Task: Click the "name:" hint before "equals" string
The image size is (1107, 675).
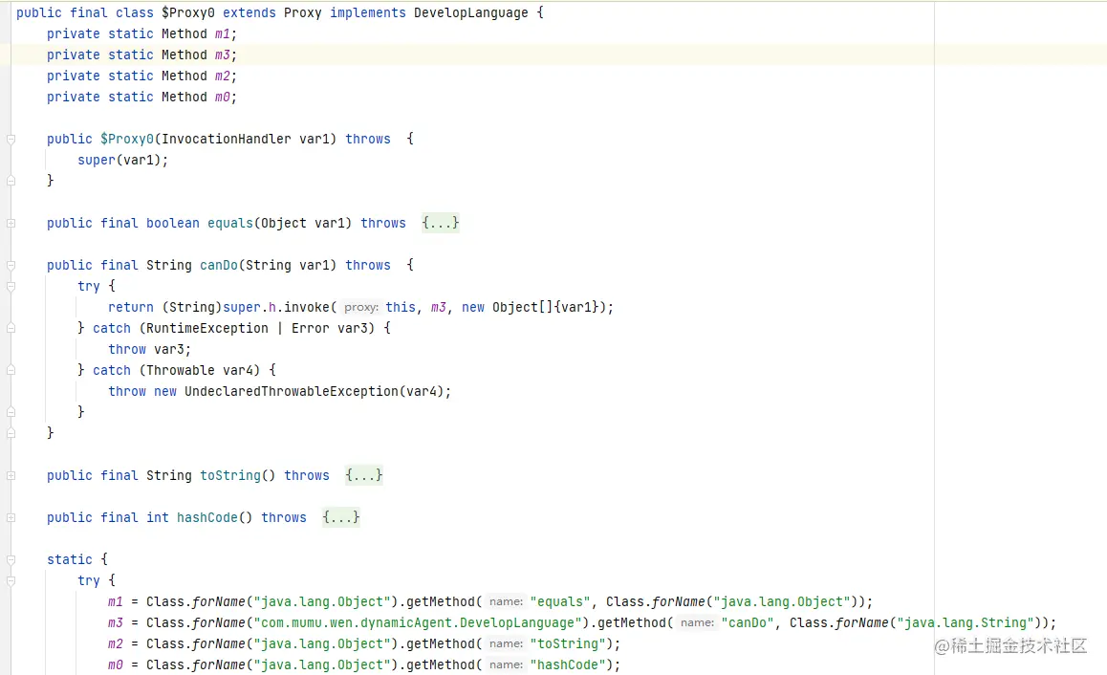Action: click(507, 601)
